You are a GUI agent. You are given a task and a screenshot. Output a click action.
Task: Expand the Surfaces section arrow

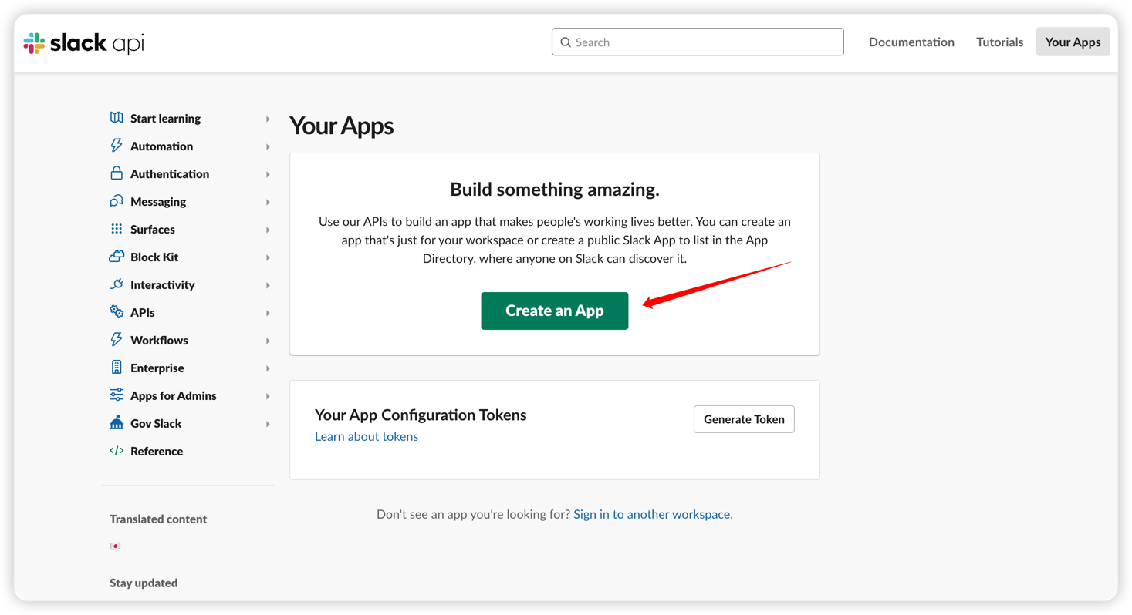pos(268,230)
